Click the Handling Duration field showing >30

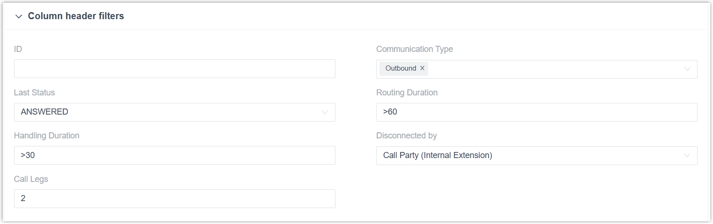click(x=174, y=155)
